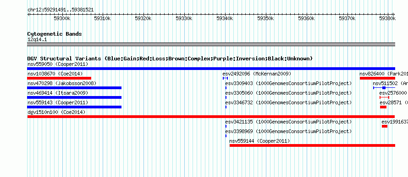Select the nsv1038670 (Coe2014) red loss bar
408x177 pixels.
point(59,78)
